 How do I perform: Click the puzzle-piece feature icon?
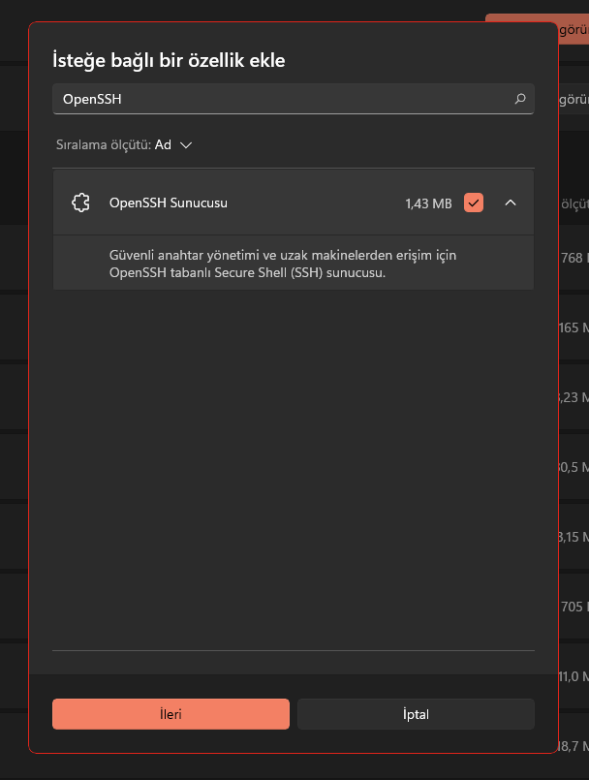pos(80,203)
